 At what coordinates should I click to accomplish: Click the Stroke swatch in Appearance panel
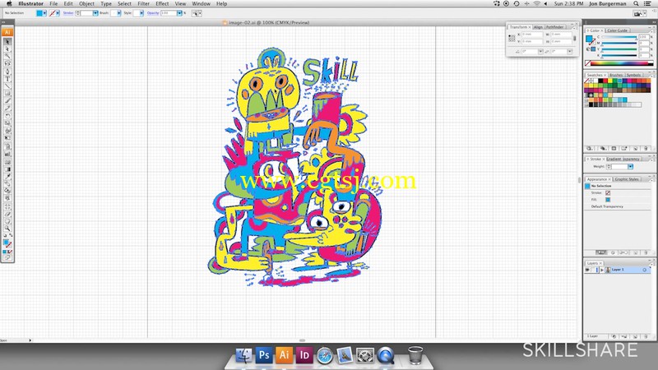[608, 193]
